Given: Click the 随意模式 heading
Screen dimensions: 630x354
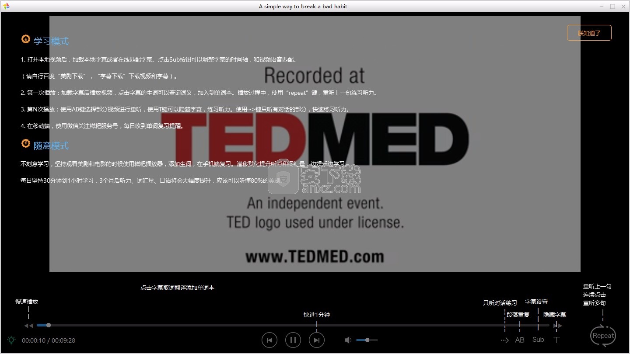Looking at the screenshot, I should point(51,146).
